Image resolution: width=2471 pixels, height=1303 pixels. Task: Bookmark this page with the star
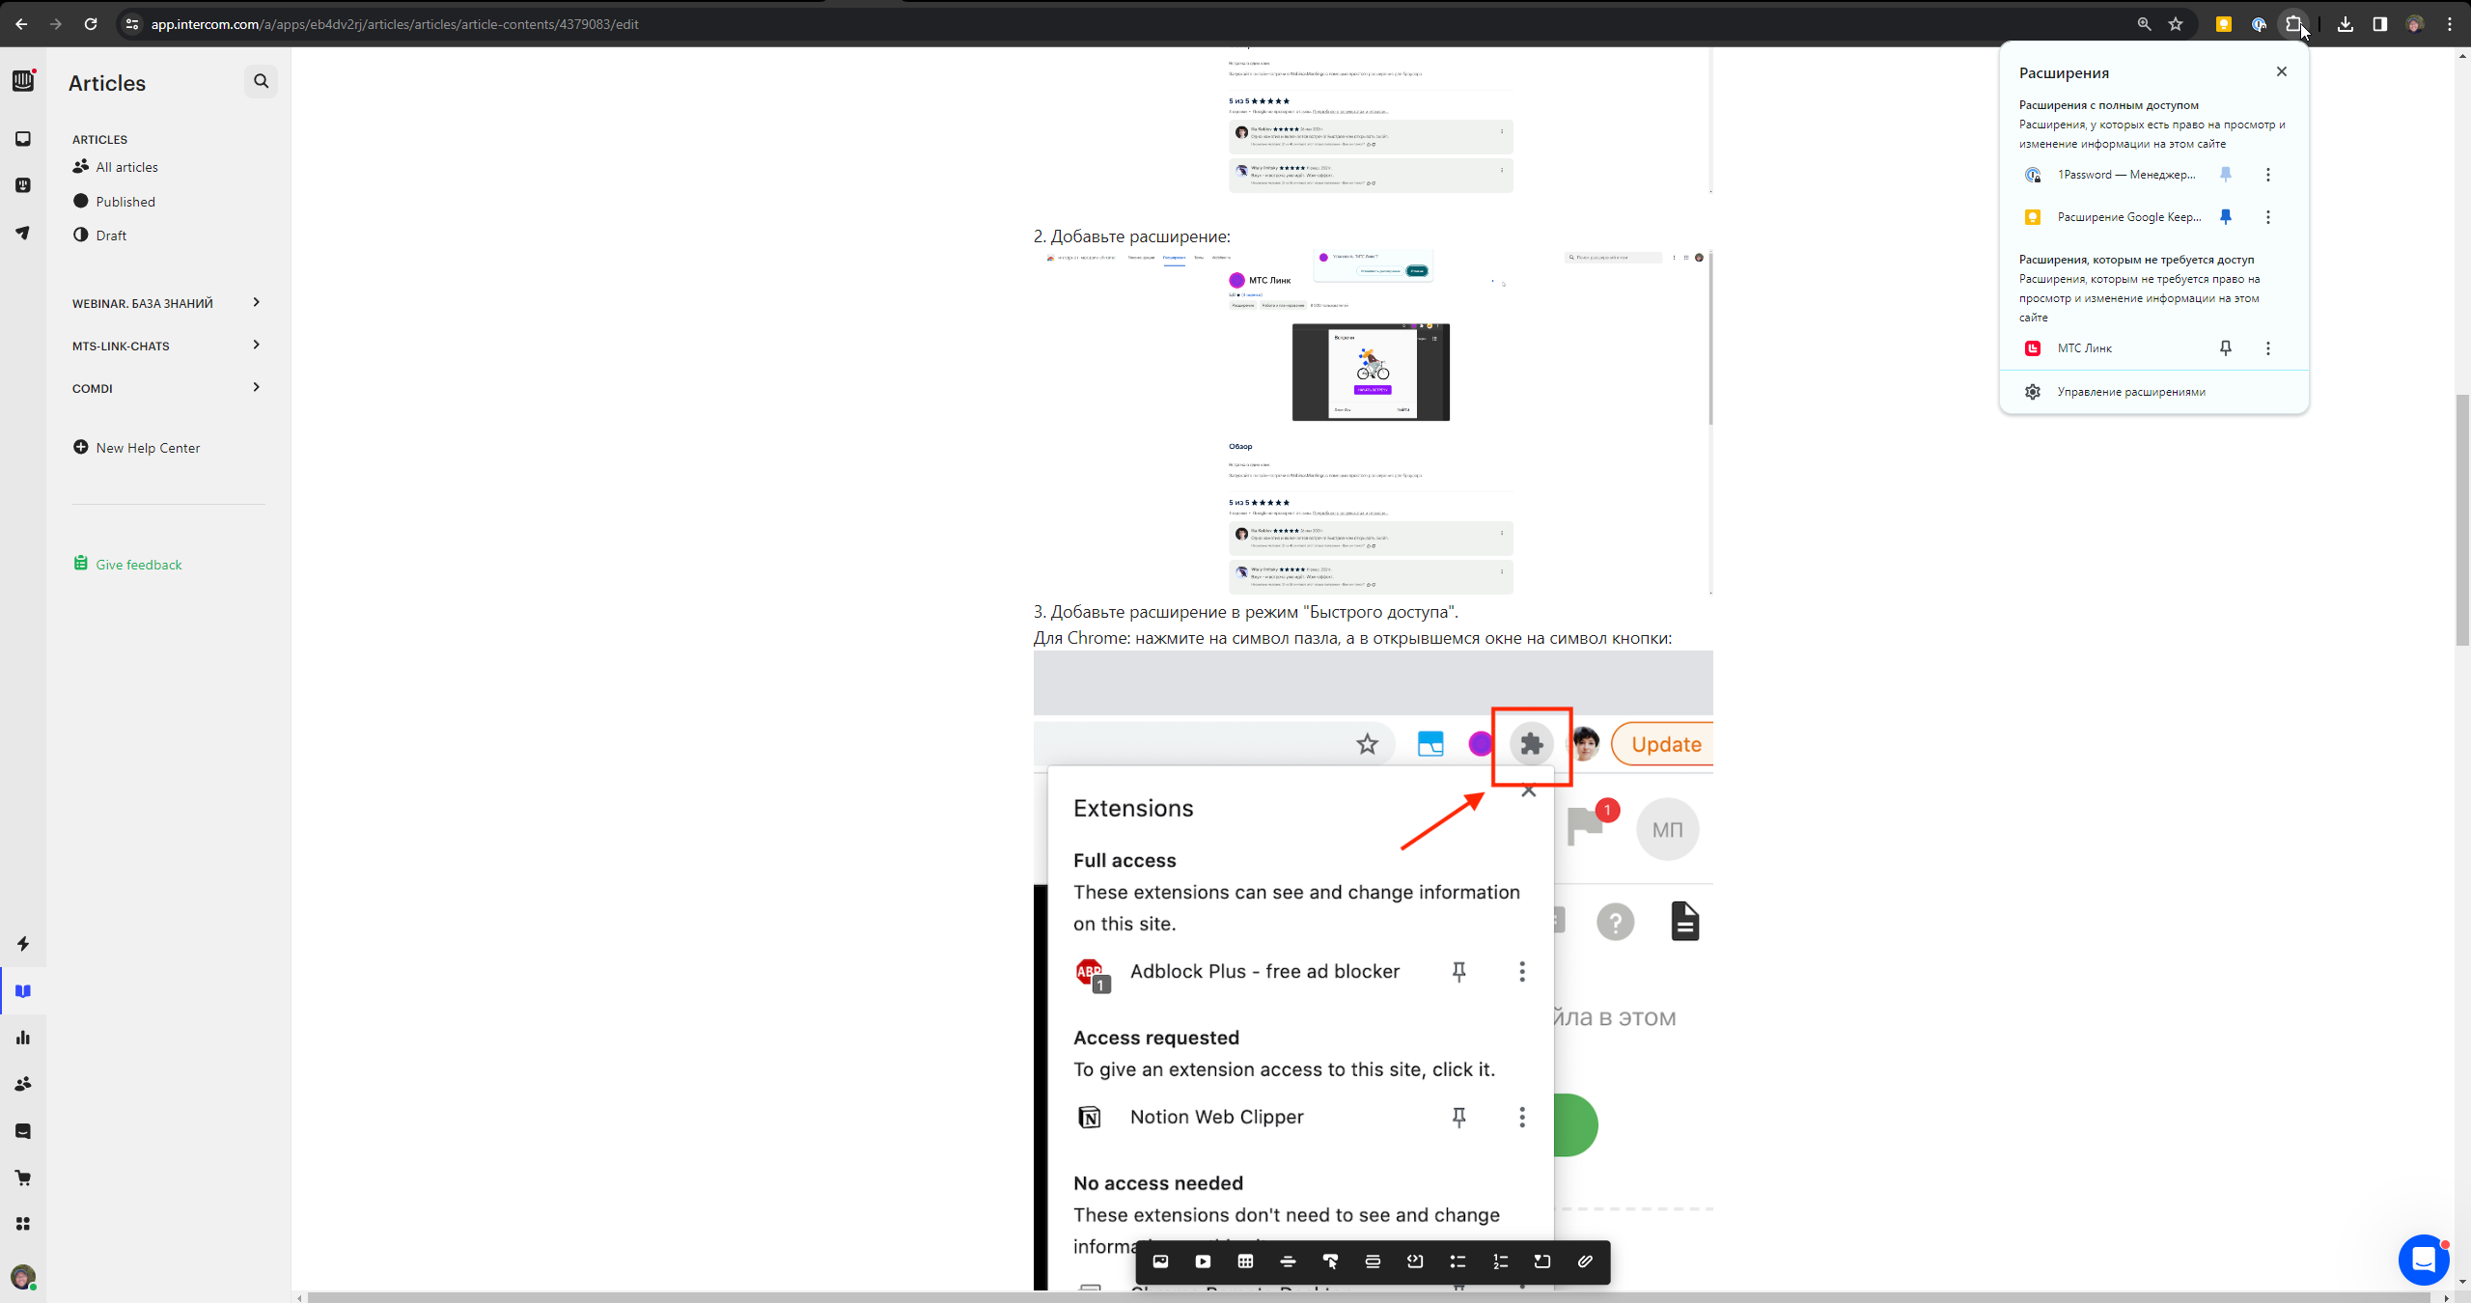coord(2176,24)
